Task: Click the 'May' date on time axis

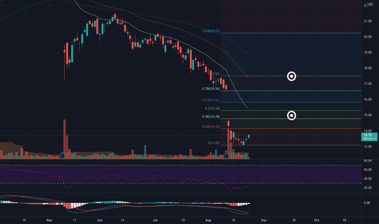Action: pyautogui.click(x=49, y=220)
